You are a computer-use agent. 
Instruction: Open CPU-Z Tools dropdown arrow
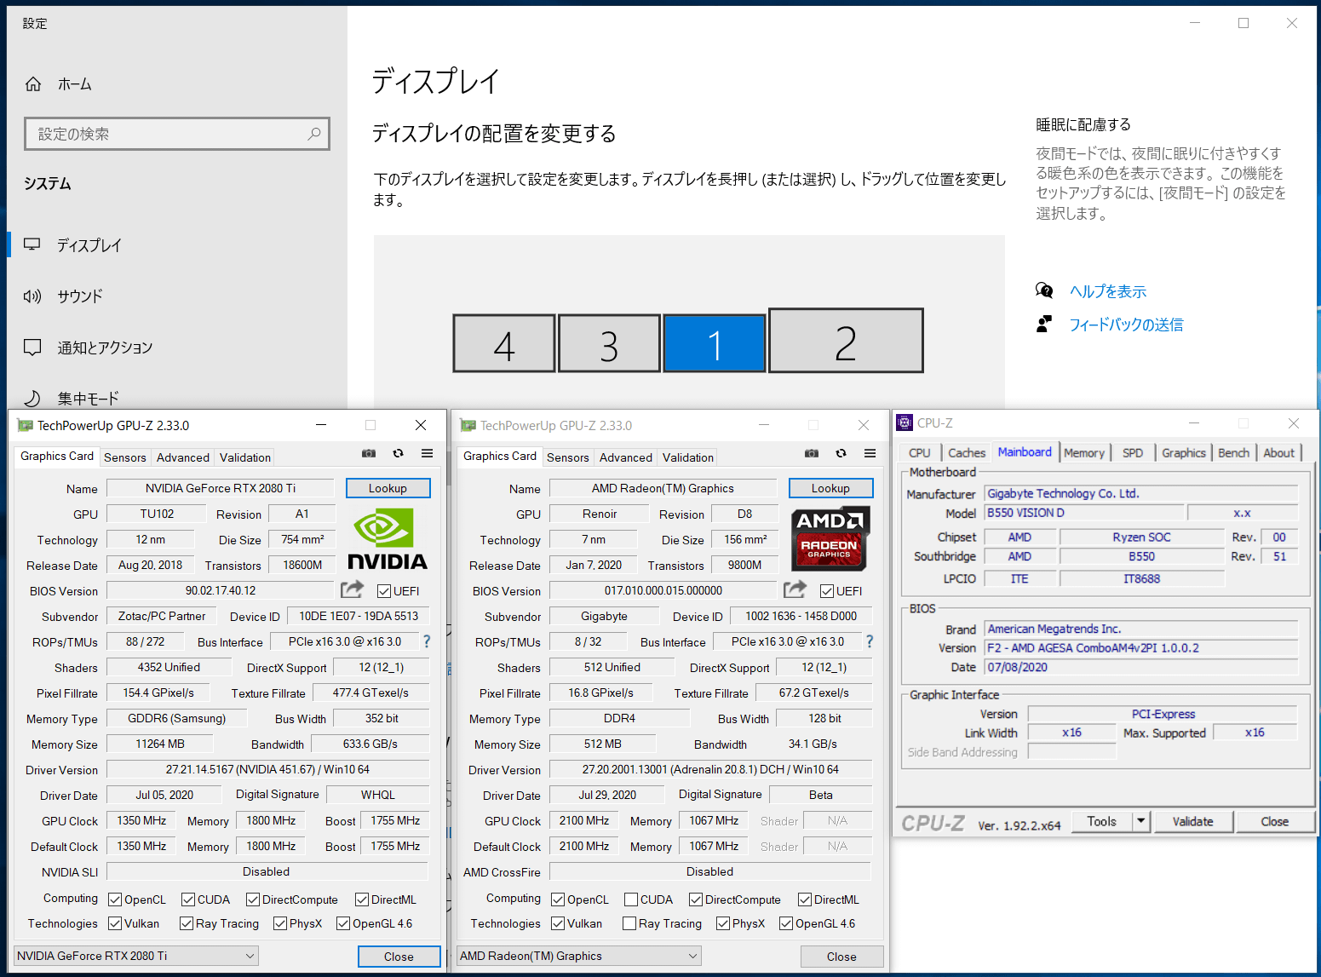(1141, 821)
